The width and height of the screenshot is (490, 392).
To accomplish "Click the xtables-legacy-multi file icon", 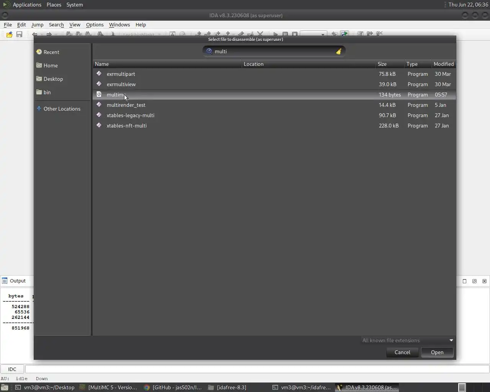I will point(99,115).
